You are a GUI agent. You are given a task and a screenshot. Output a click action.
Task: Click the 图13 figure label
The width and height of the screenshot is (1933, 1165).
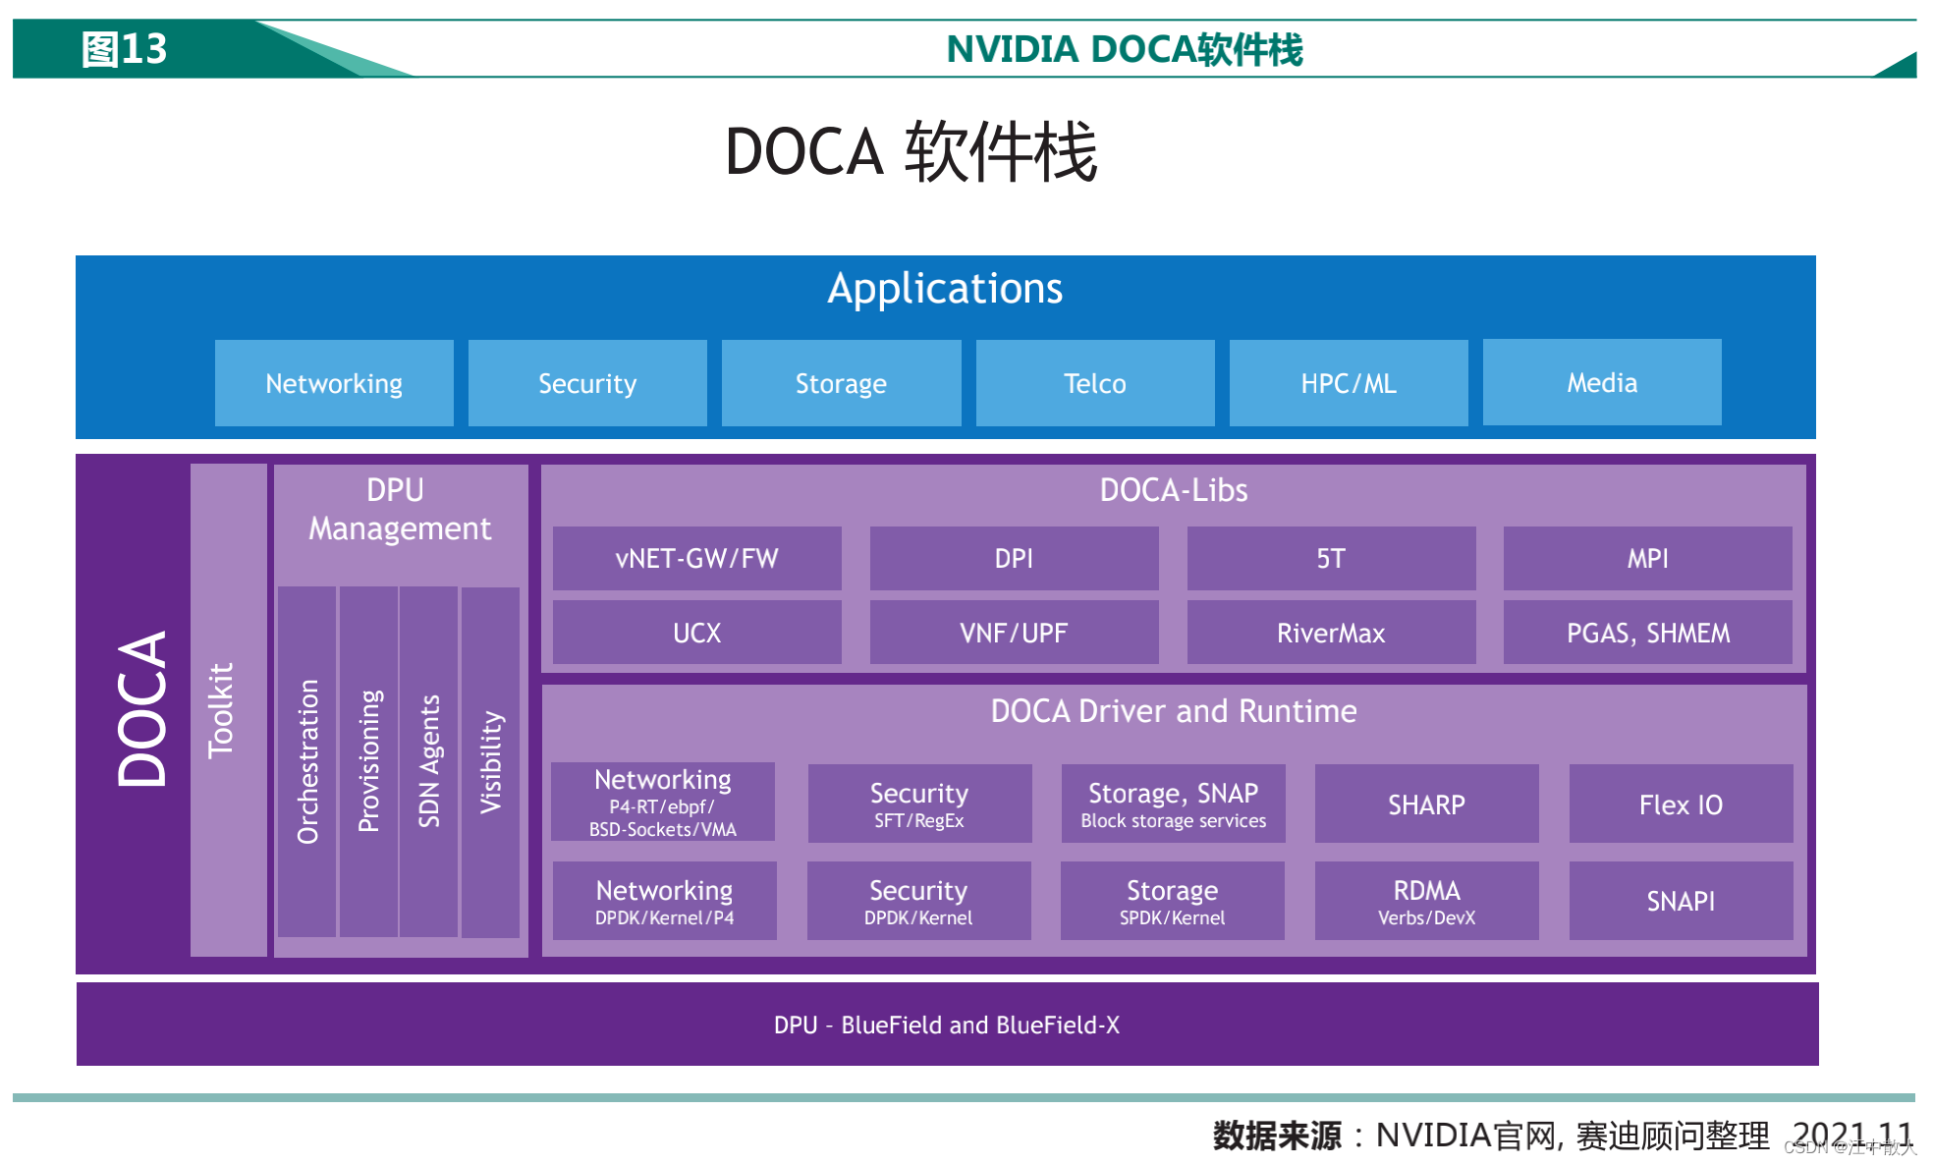(x=124, y=49)
